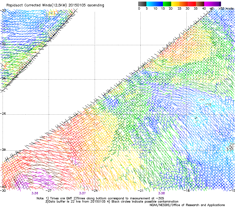Click the blue 10-15 knots legend segment

pos(159,4)
